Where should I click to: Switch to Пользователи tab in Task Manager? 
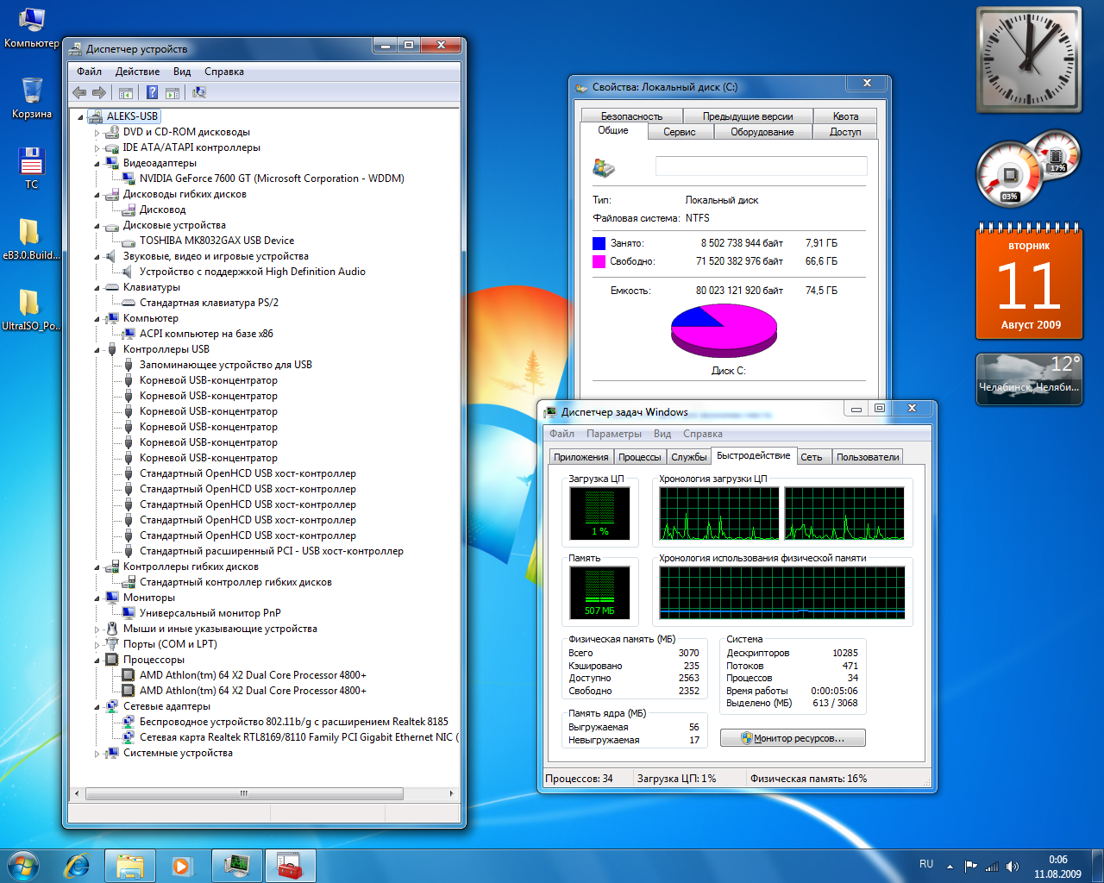(x=868, y=457)
